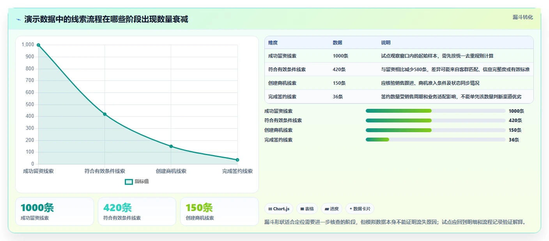The height and width of the screenshot is (241, 549).
Task: Click the 完成签约线索 x-axis label
Action: click(237, 171)
